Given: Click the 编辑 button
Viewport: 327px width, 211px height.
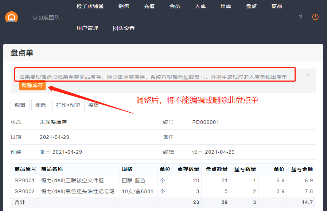Looking at the screenshot, I should (20, 105).
